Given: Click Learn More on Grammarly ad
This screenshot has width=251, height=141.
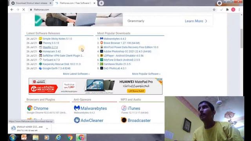Looking at the screenshot, I should (x=196, y=21).
